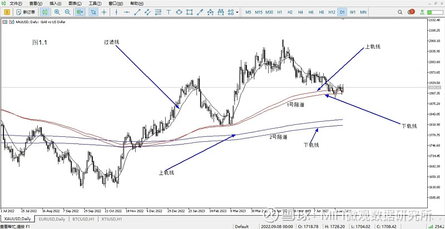Image resolution: width=445 pixels, height=229 pixels.
Task: Toggle chart auto-shift button
Action: point(80,12)
